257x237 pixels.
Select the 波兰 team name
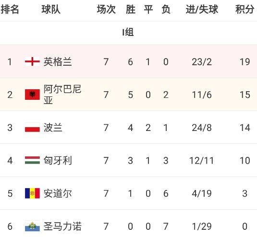tap(53, 128)
